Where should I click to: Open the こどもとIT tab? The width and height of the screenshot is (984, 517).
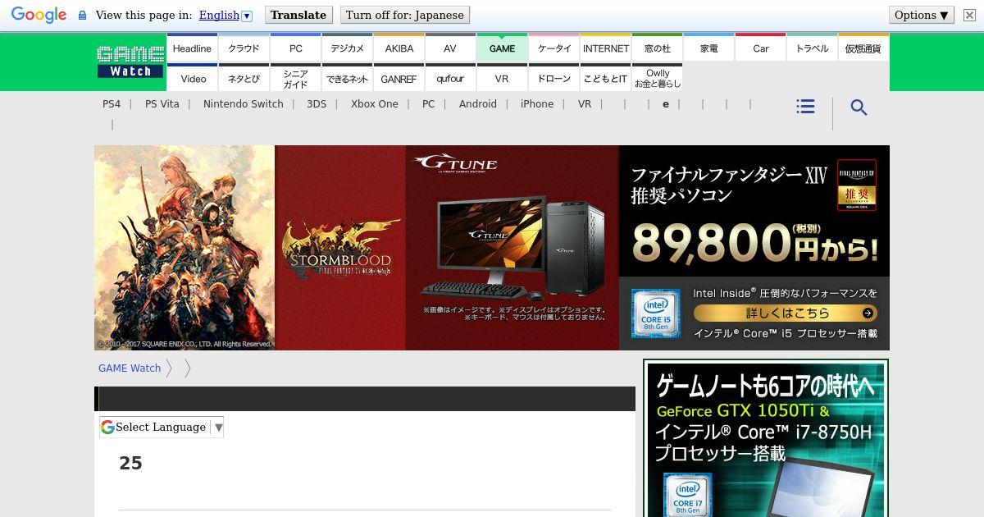coord(606,78)
